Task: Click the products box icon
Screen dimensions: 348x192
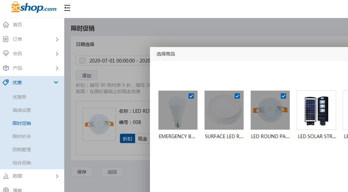Action: click(x=6, y=68)
